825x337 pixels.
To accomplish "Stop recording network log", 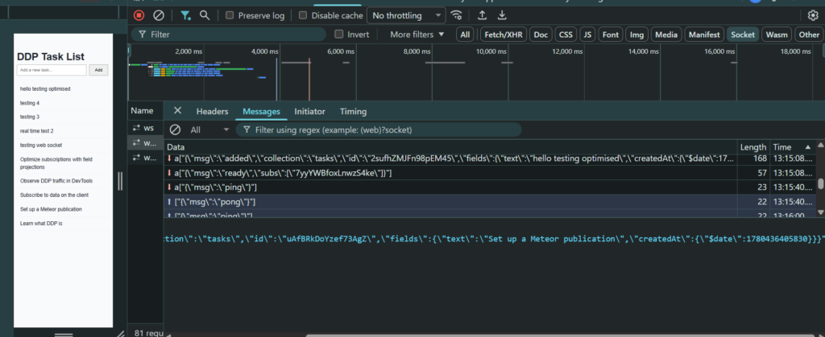I will click(x=139, y=15).
